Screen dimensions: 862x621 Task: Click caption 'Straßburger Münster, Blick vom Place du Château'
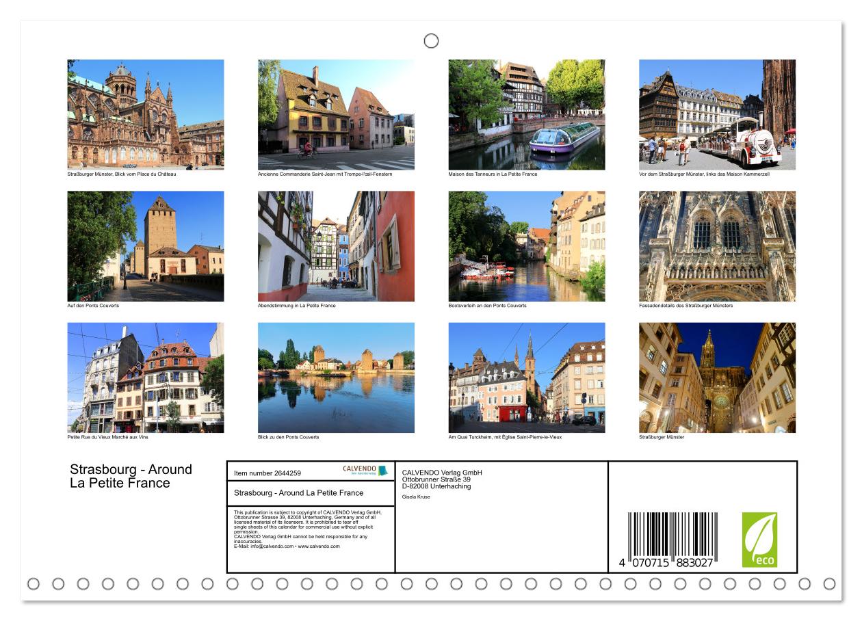122,174
